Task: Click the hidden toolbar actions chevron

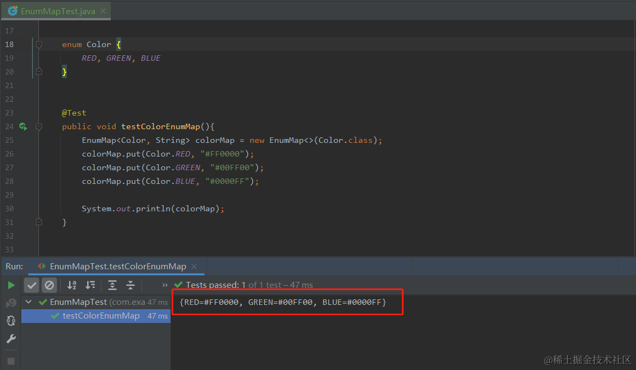Action: pyautogui.click(x=164, y=285)
